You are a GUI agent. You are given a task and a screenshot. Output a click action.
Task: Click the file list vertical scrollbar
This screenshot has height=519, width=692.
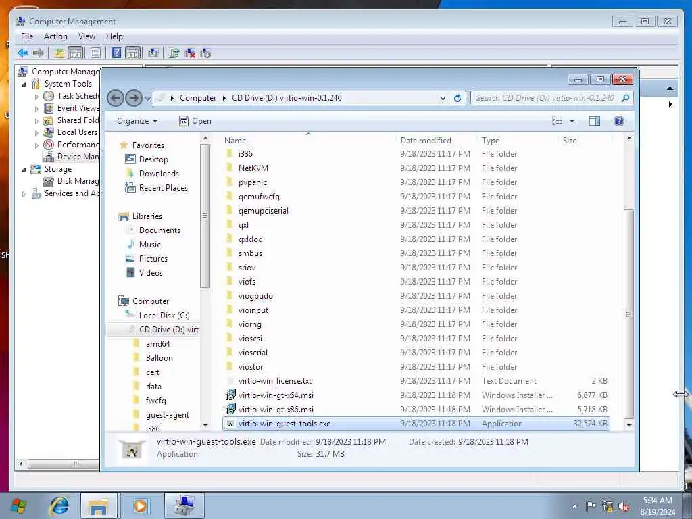tap(628, 314)
